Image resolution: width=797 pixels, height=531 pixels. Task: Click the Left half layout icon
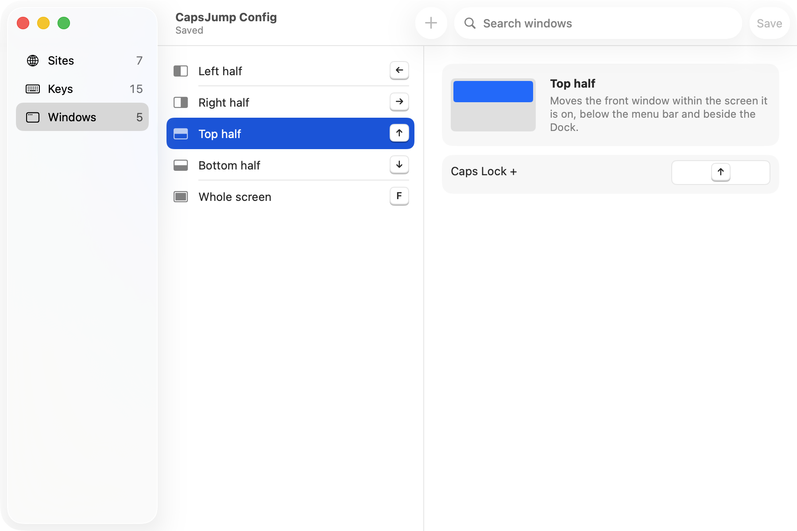tap(181, 71)
